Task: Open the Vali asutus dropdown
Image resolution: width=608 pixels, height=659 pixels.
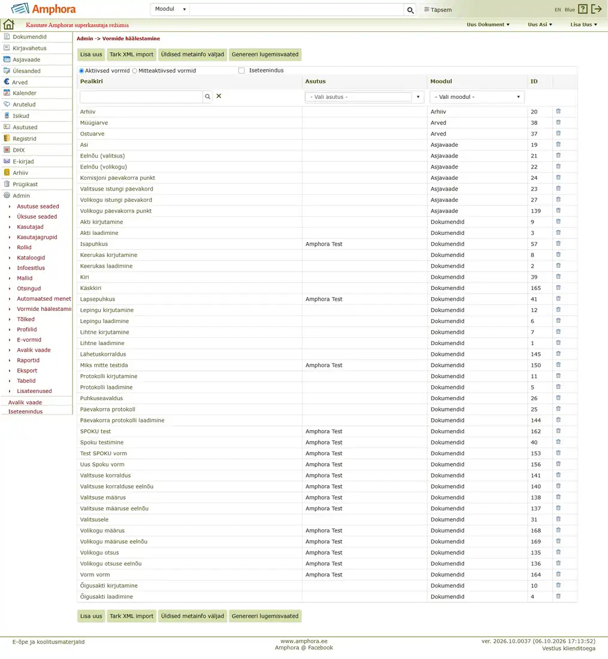Action: point(364,97)
